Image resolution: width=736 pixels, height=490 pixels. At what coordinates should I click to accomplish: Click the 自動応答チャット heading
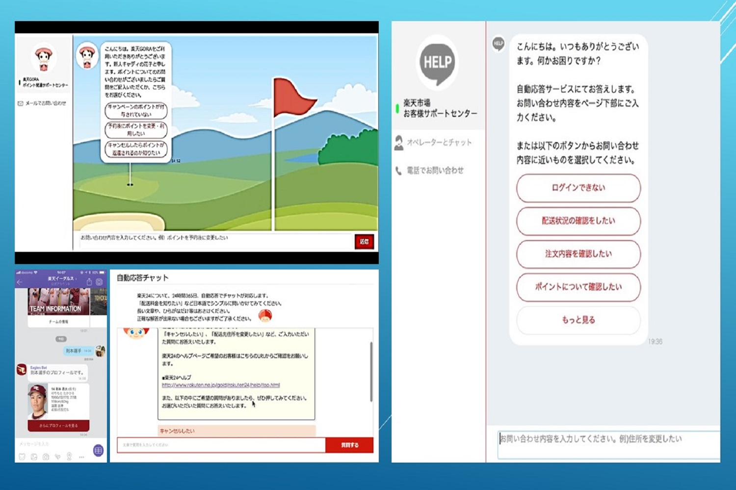click(142, 278)
